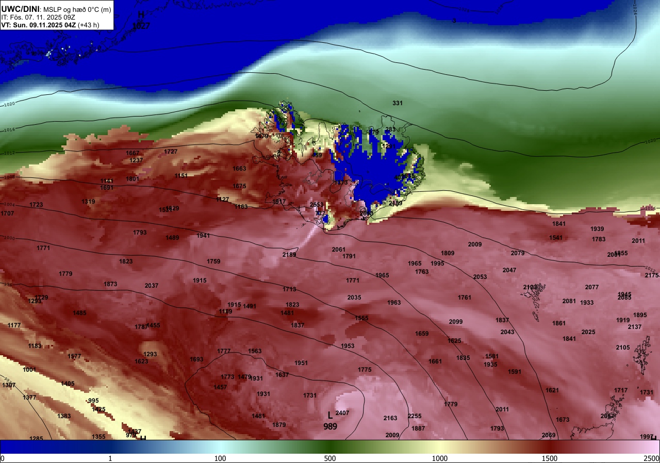The width and height of the screenshot is (660, 463).
Task: Click the value 2099 on the map
Action: (456, 322)
